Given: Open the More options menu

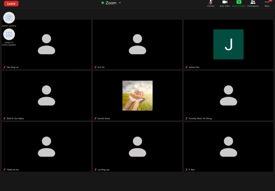Looking at the screenshot, I should point(267,3).
